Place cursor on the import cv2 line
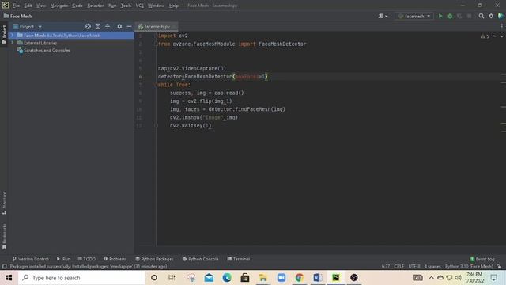Viewport: 506px width, 285px height. [172, 36]
